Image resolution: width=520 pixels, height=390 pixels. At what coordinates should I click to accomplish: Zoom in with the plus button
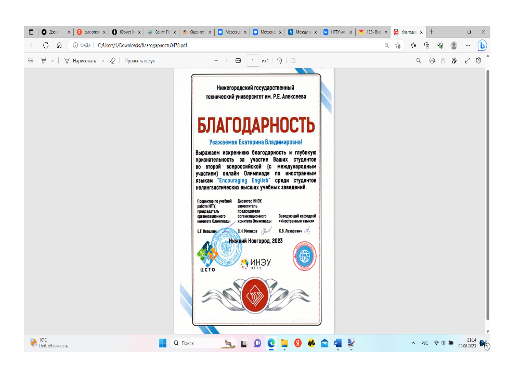[227, 61]
